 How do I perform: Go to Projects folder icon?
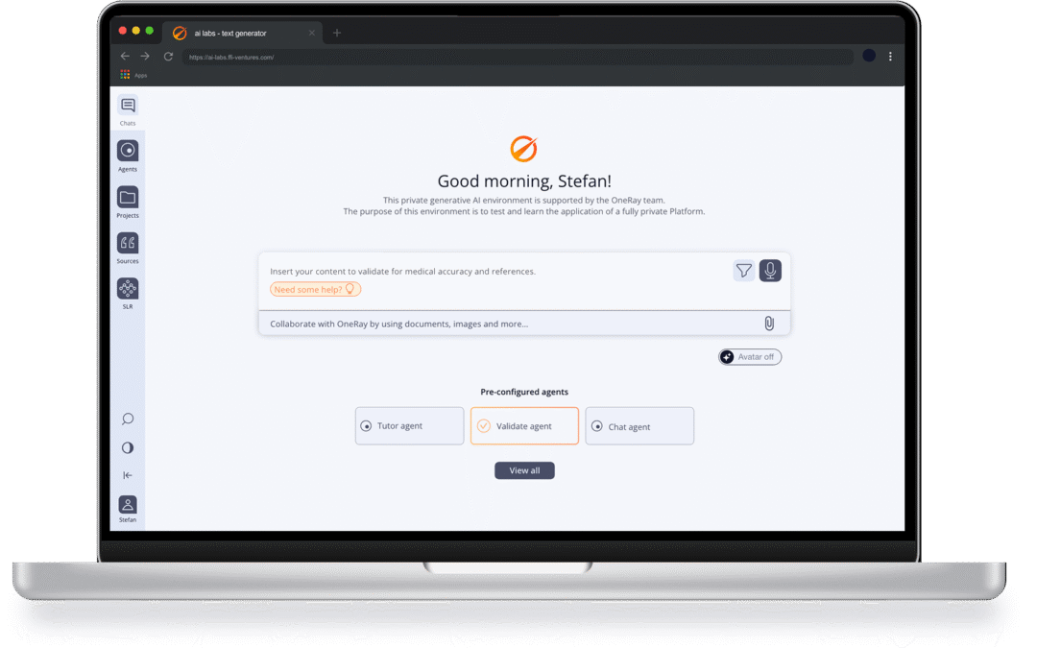point(128,198)
